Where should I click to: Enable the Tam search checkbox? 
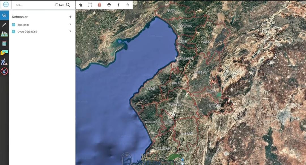click(57, 5)
